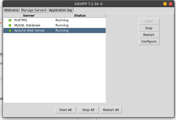This screenshot has width=176, height=120.
Task: Select the Manage Servers tab
Action: pos(34,10)
